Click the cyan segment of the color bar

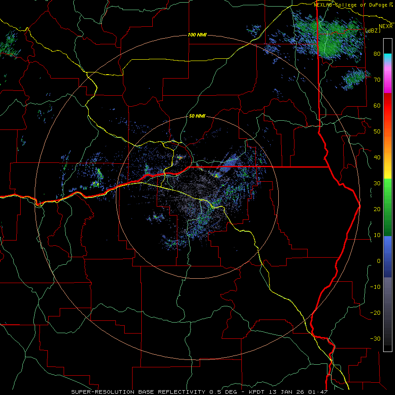click(388, 57)
